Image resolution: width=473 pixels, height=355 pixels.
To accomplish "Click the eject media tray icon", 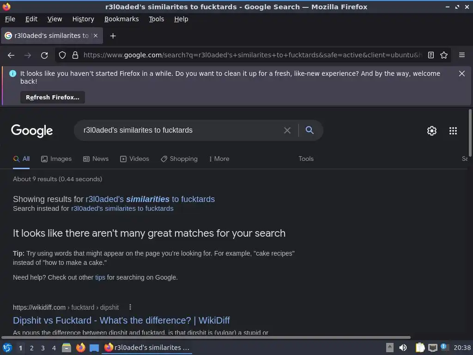I will [390, 348].
